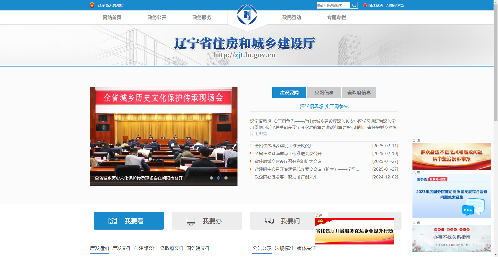Click the 无障碍浏览 link
Screen dimensions: 498x257
pyautogui.click(x=394, y=5)
